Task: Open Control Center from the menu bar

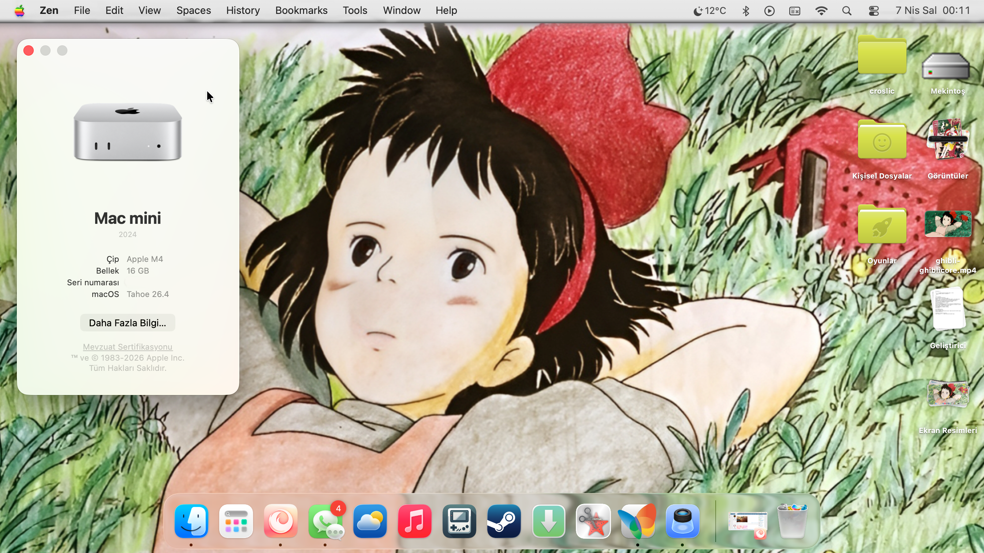Action: (873, 11)
